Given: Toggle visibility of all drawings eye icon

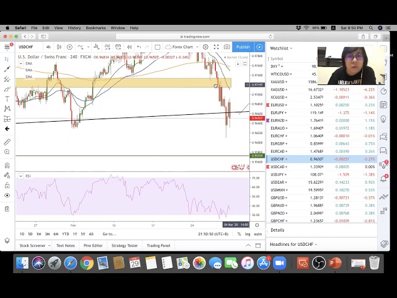Looking at the screenshot, I should click(7, 196).
